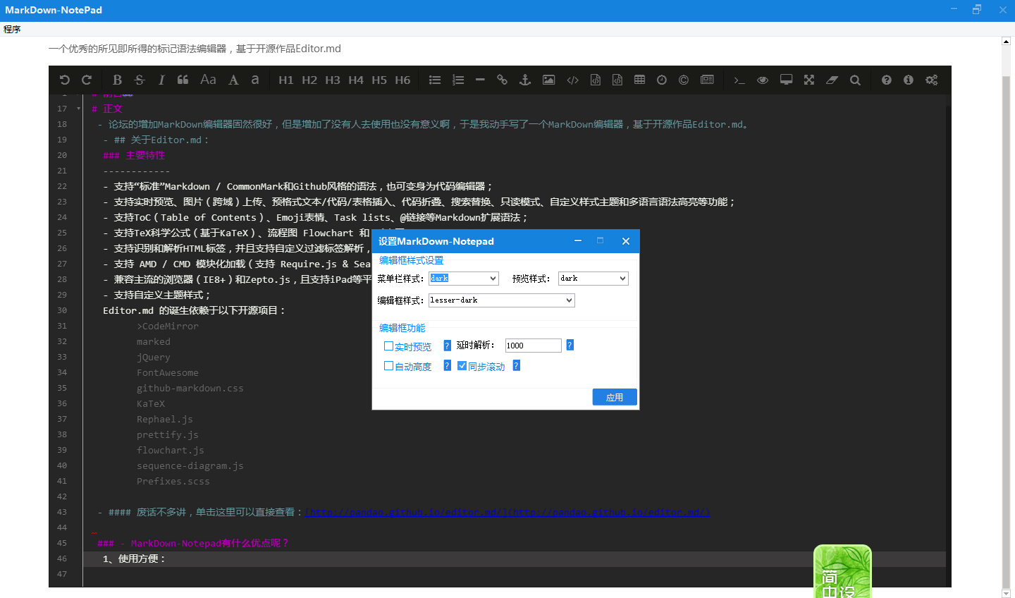Insert heading level H1
1015x598 pixels.
point(285,80)
